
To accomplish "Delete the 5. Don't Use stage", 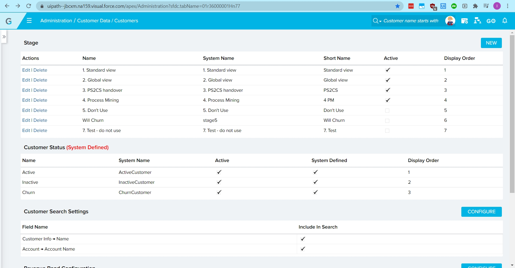I will pyautogui.click(x=40, y=110).
